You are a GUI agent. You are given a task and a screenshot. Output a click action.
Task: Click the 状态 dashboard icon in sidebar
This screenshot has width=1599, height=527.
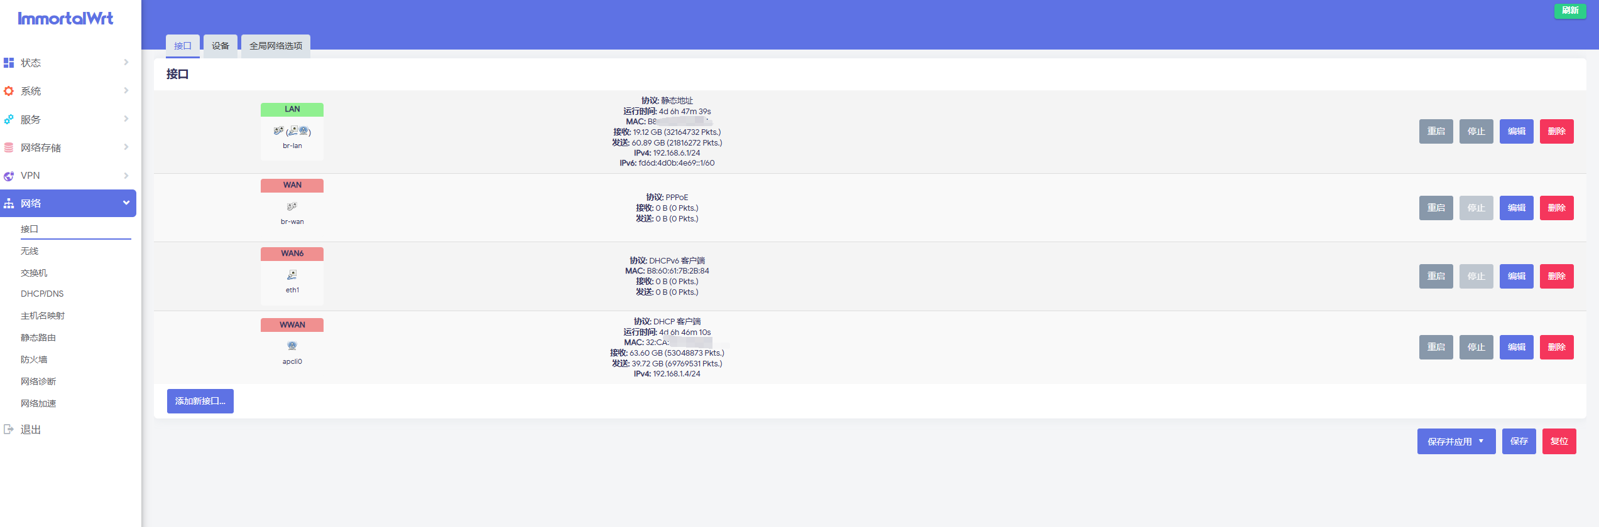(x=9, y=63)
